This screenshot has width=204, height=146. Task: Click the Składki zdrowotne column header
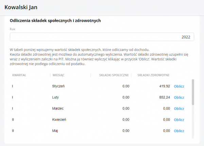pyautogui.click(x=153, y=75)
